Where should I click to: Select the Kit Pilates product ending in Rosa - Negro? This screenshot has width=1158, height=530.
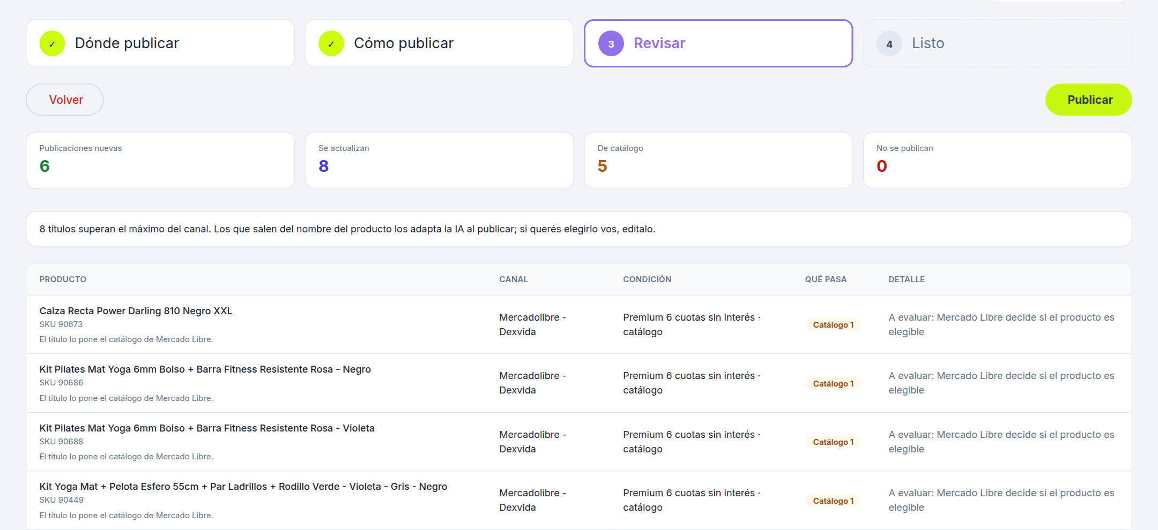(x=205, y=369)
